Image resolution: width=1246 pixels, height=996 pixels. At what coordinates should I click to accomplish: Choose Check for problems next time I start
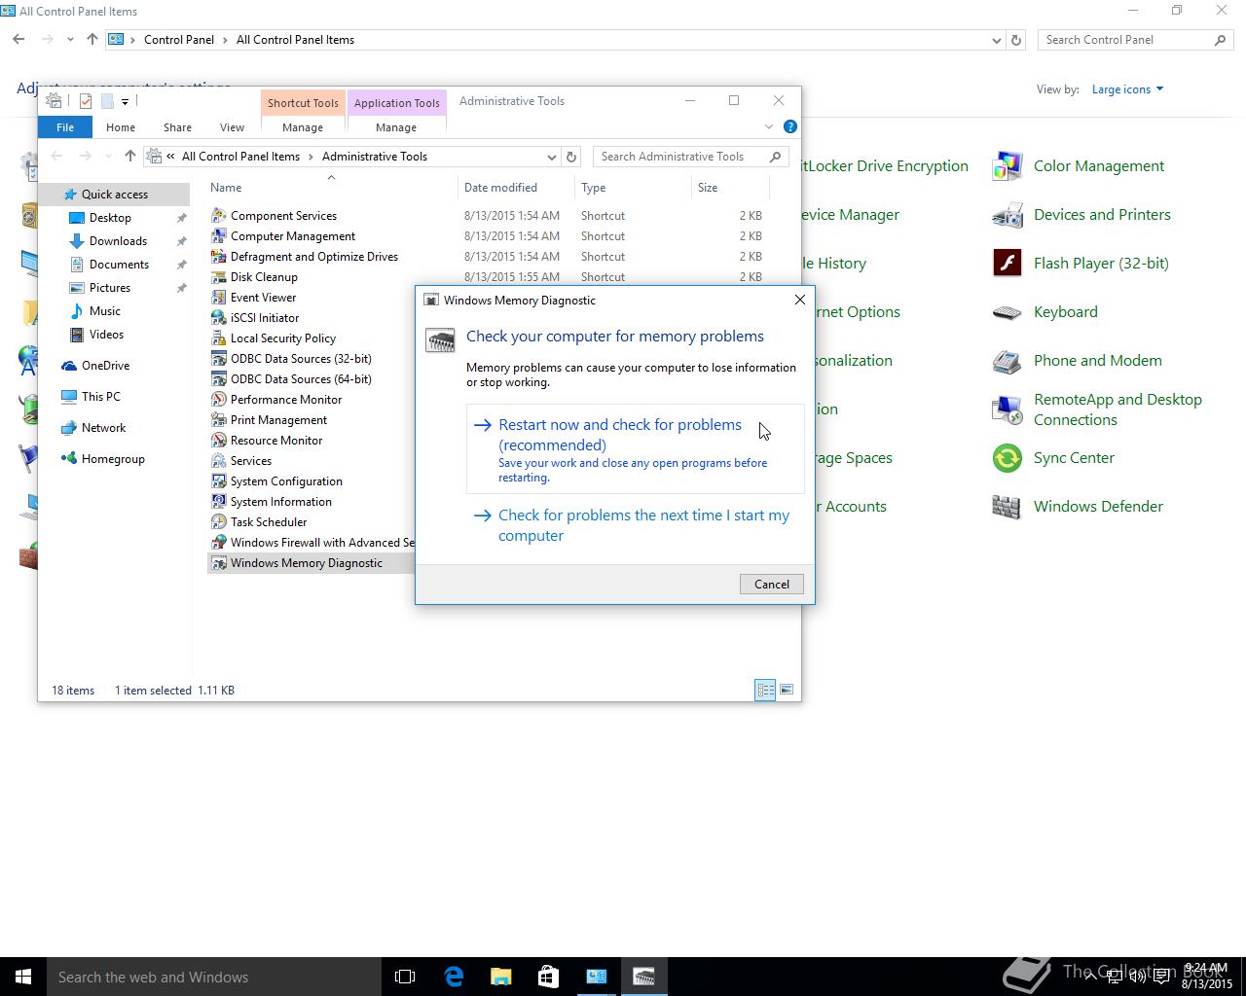pyautogui.click(x=636, y=525)
